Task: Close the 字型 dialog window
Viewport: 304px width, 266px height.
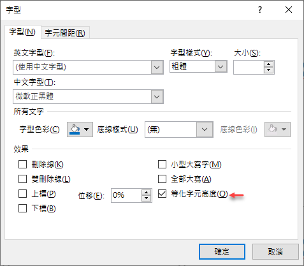Action: point(289,10)
